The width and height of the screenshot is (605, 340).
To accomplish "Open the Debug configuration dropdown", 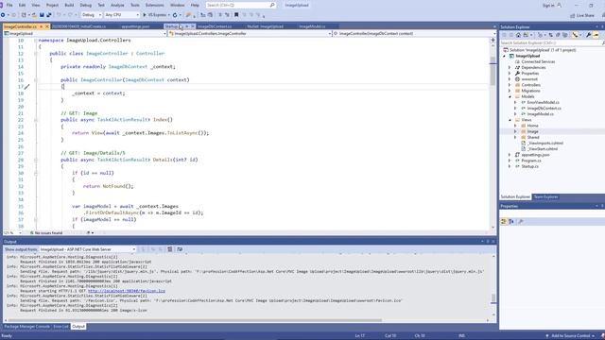I will coord(92,15).
